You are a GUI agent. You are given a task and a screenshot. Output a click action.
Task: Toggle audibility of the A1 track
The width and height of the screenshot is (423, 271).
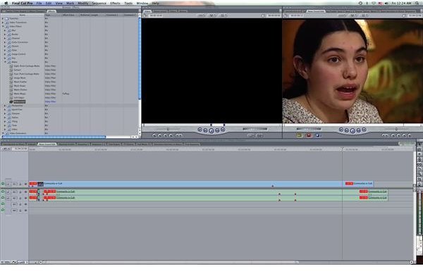pos(3,192)
